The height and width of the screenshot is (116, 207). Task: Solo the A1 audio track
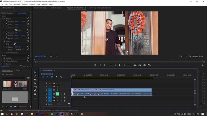click(61, 94)
